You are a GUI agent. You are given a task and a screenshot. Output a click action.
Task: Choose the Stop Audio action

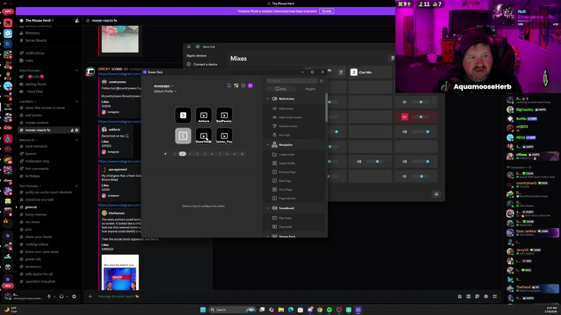coord(285,227)
